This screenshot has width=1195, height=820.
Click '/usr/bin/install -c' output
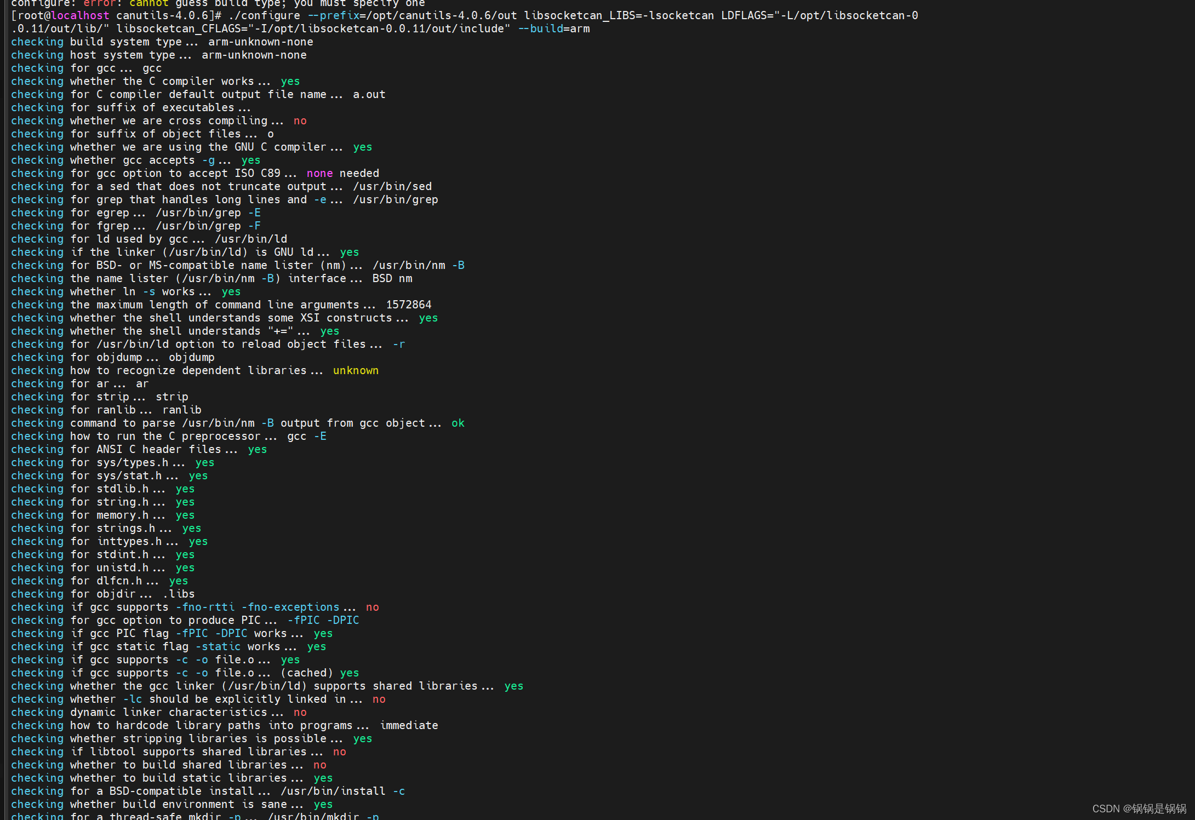click(343, 791)
